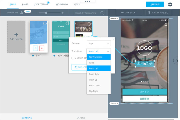Click the search magnifier icon
Image resolution: width=180 pixels, height=120 pixels.
click(x=102, y=13)
